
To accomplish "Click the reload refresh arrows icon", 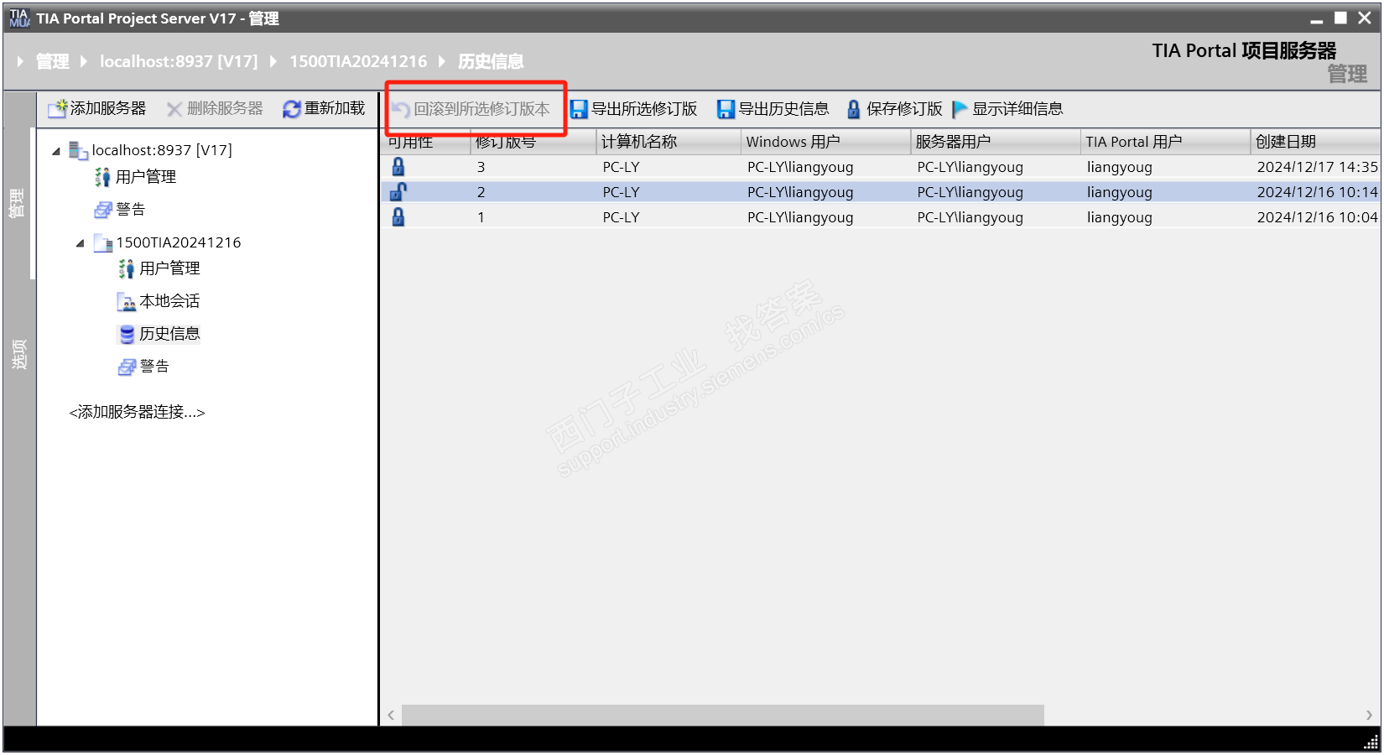I will (292, 109).
